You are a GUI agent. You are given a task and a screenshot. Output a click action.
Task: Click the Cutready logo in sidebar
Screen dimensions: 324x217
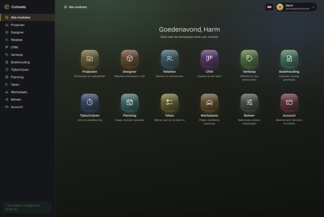tap(16, 7)
